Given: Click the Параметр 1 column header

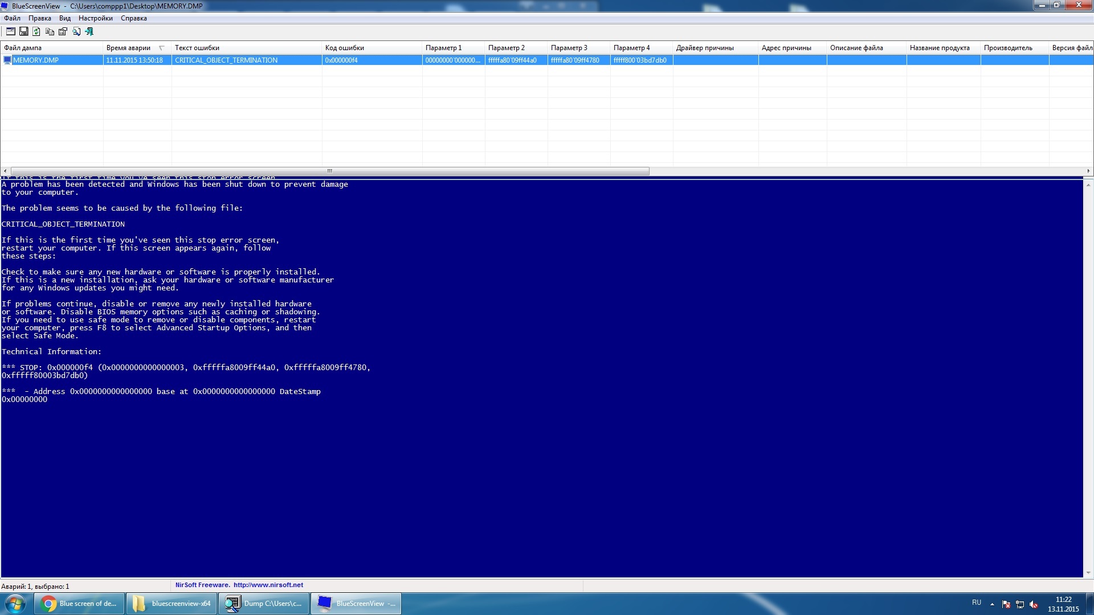Looking at the screenshot, I should [453, 48].
